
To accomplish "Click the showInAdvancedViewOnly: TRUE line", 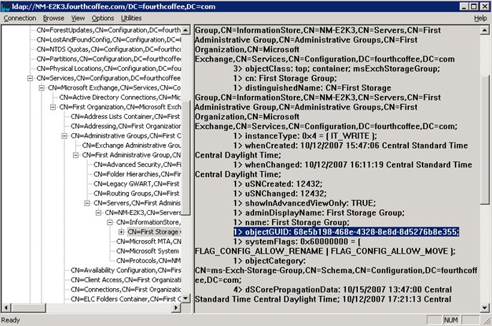I will [x=304, y=203].
